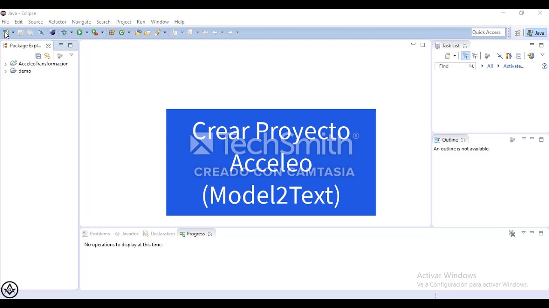The image size is (549, 308).
Task: Click the Open Task folder icon
Action: [148, 33]
